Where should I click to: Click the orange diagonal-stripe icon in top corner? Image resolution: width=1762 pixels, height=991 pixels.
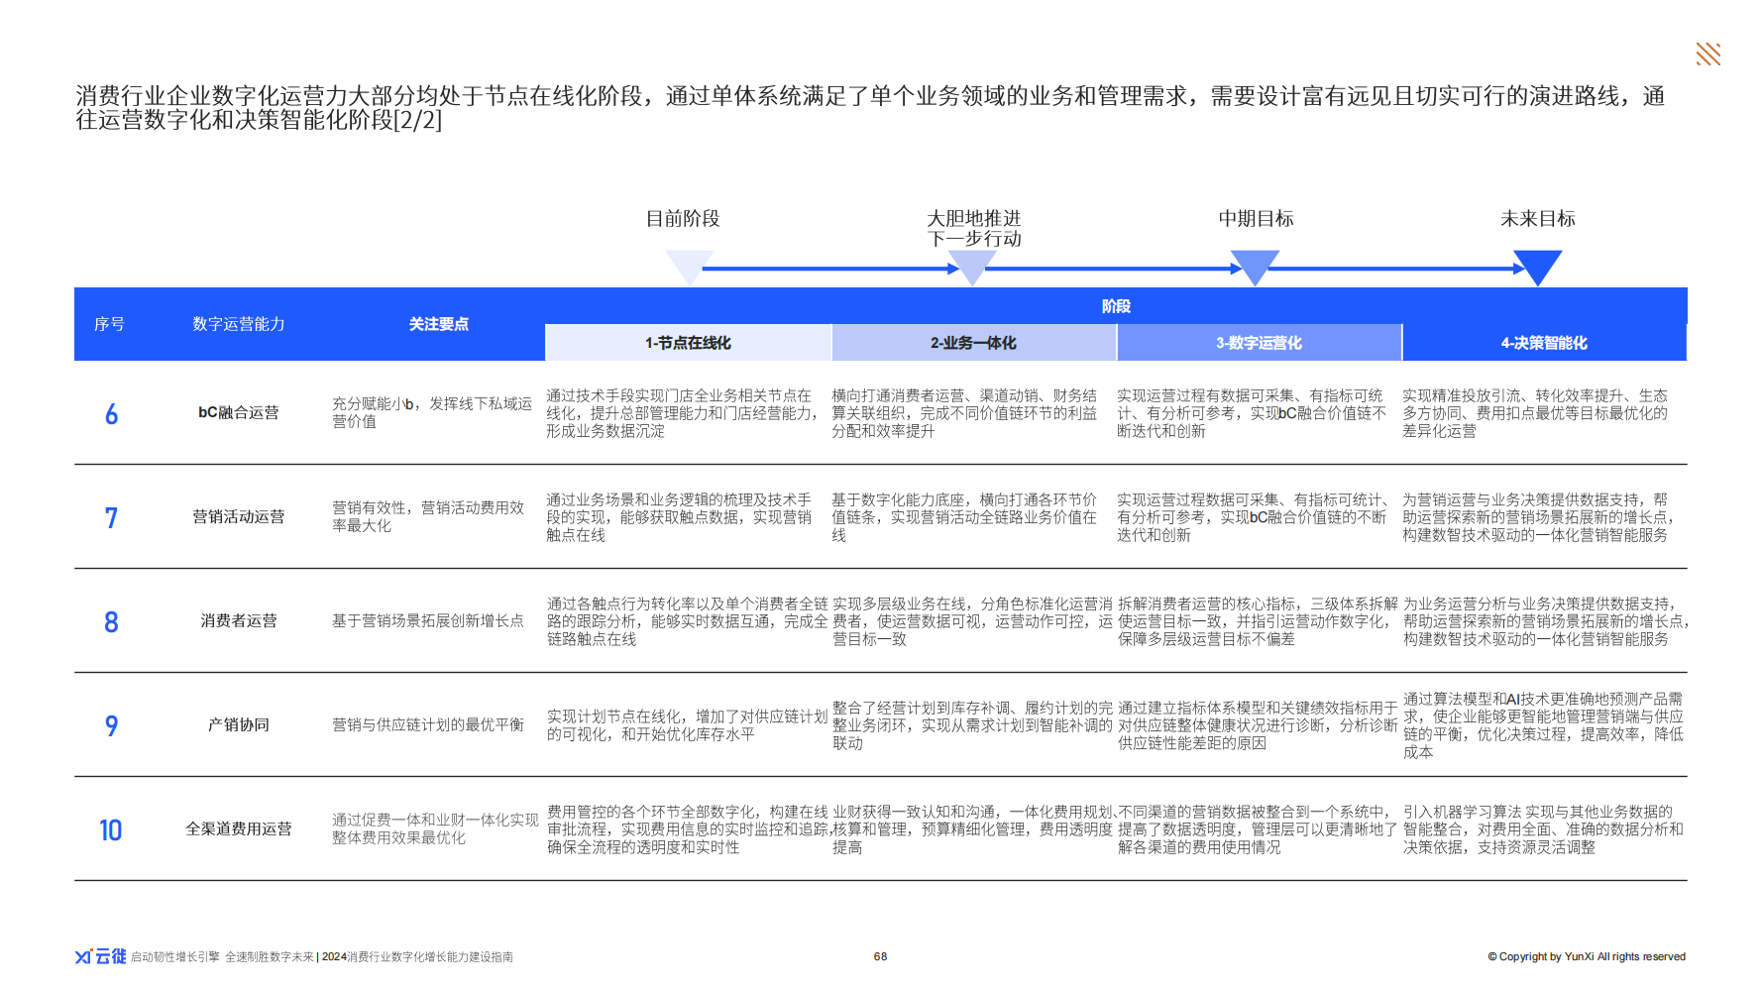point(1707,55)
